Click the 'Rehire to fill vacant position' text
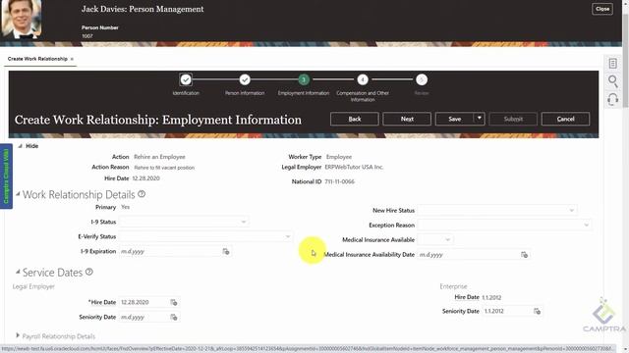 coord(164,168)
